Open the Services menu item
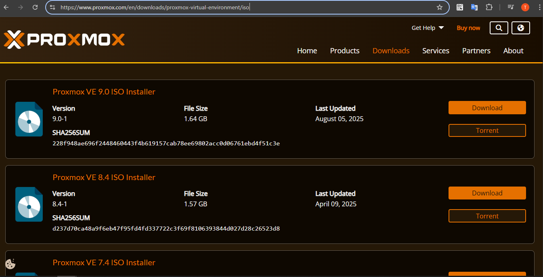The height and width of the screenshot is (277, 543). click(x=436, y=50)
